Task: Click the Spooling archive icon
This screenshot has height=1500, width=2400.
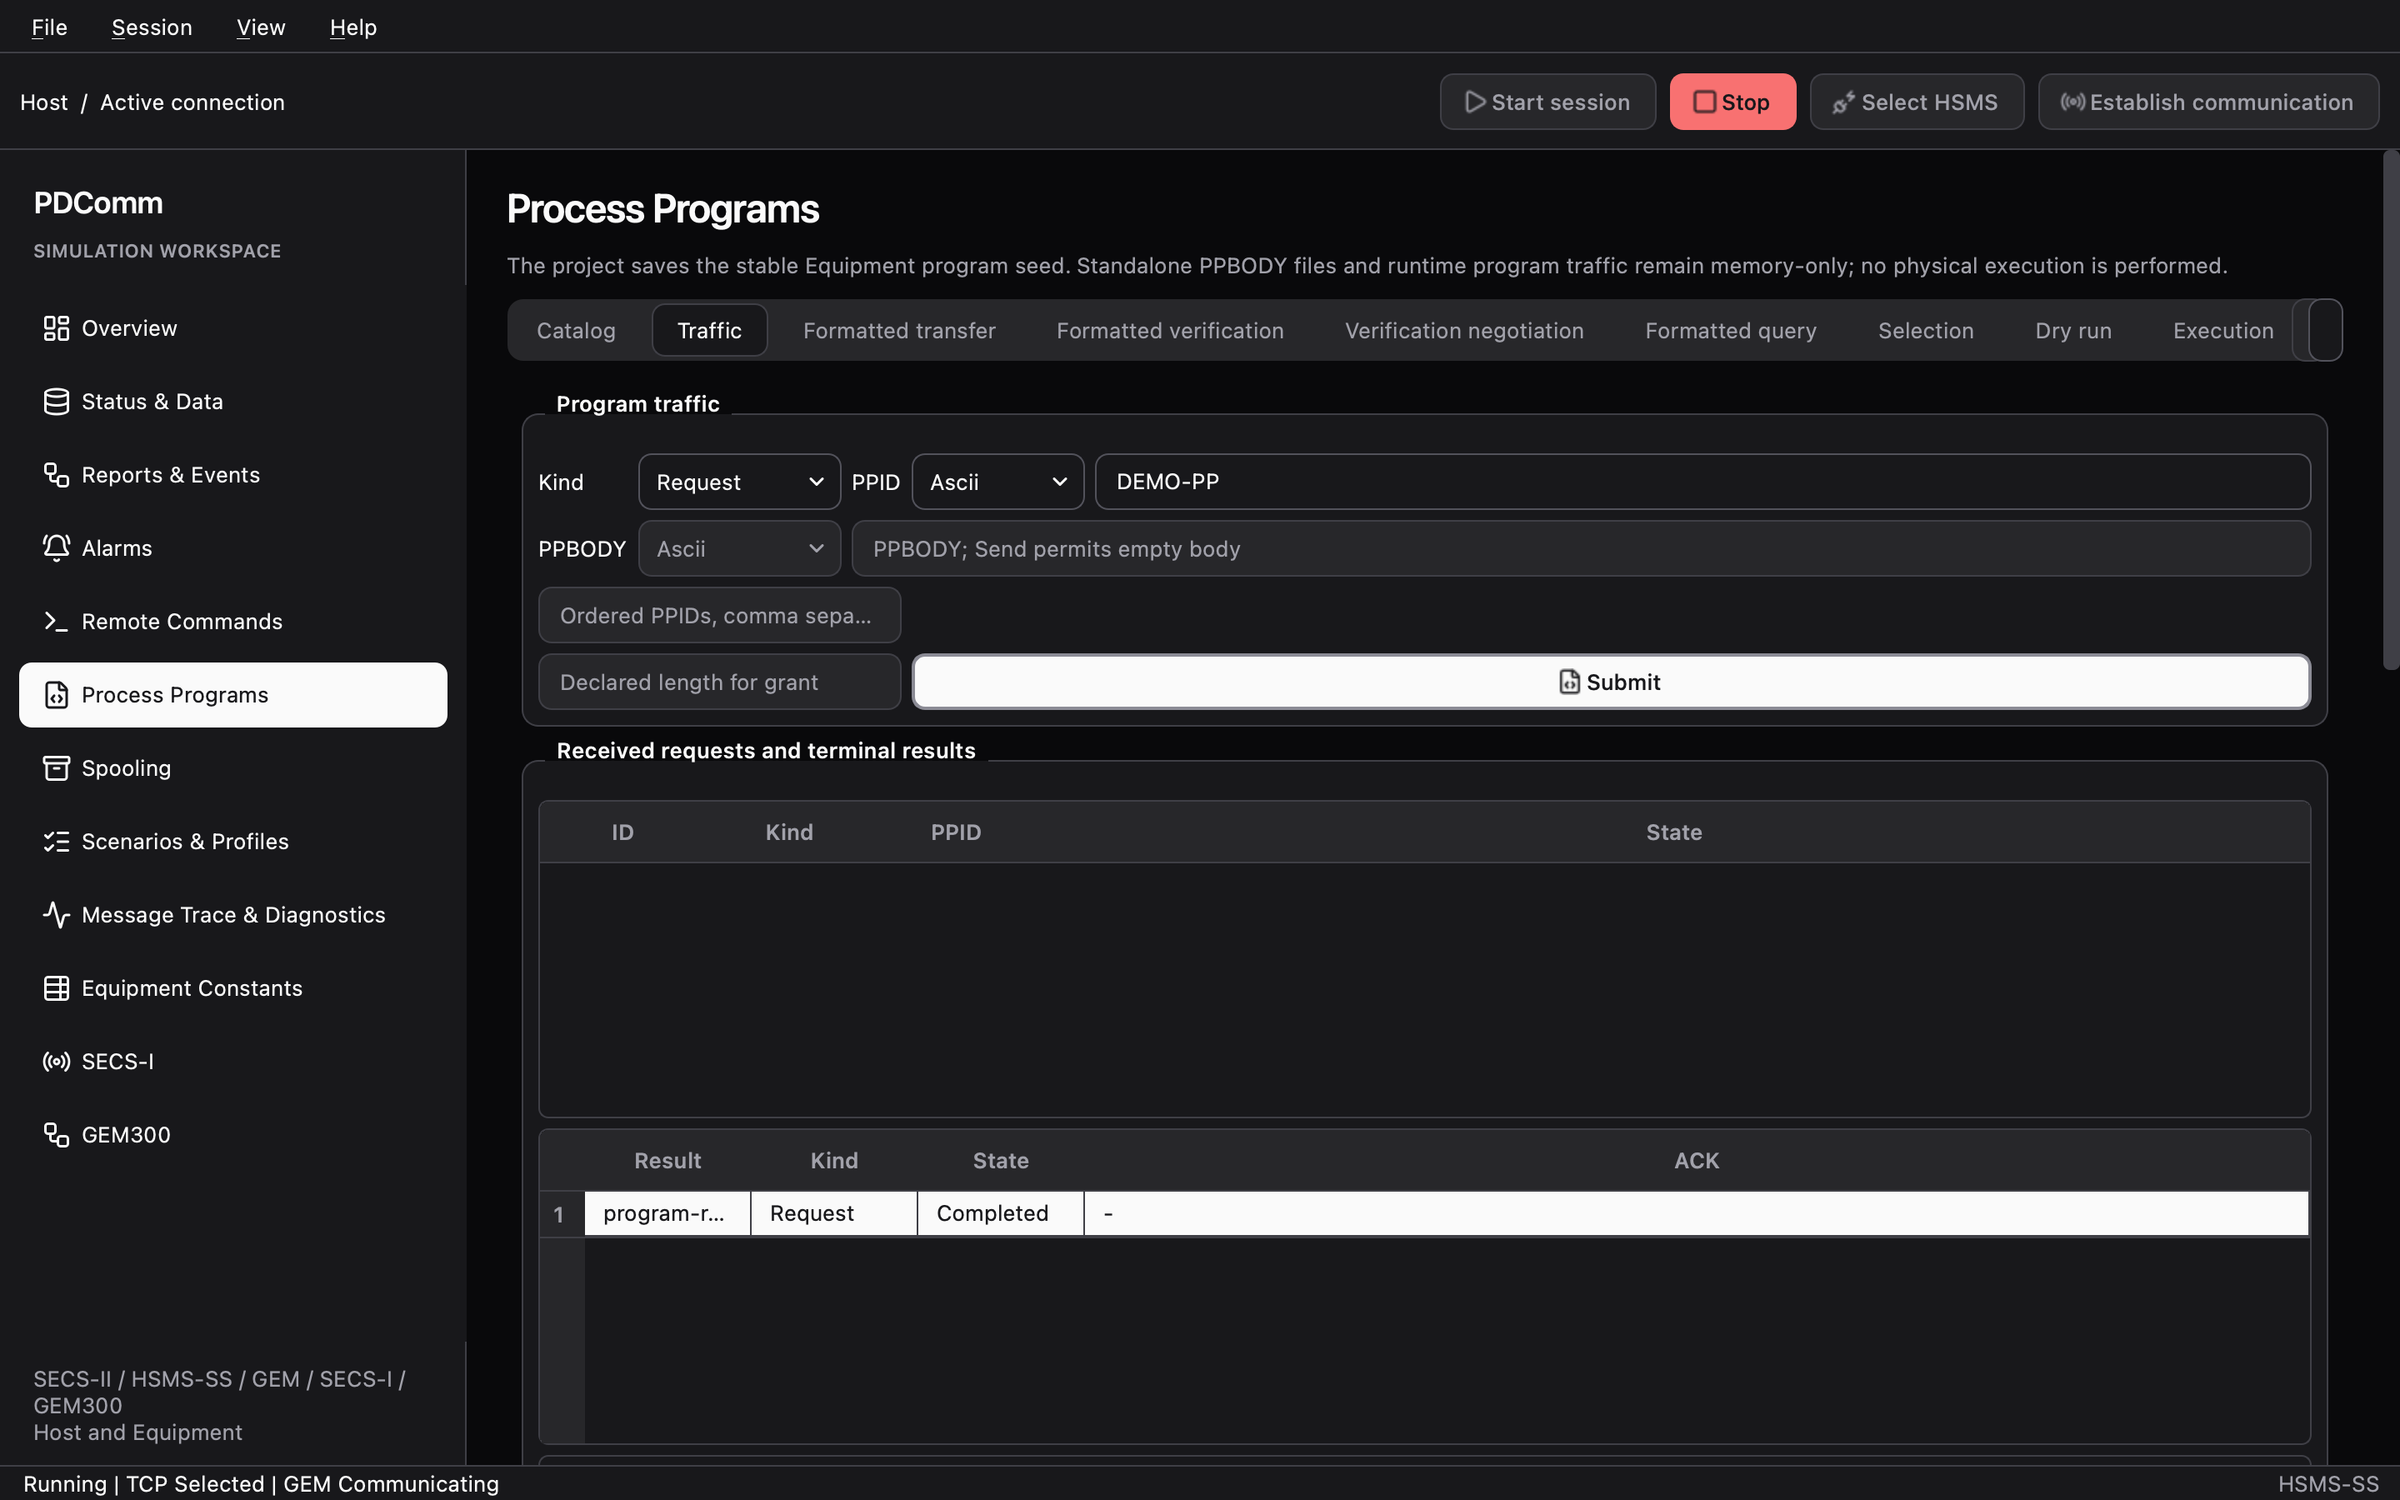Action: pos(57,769)
